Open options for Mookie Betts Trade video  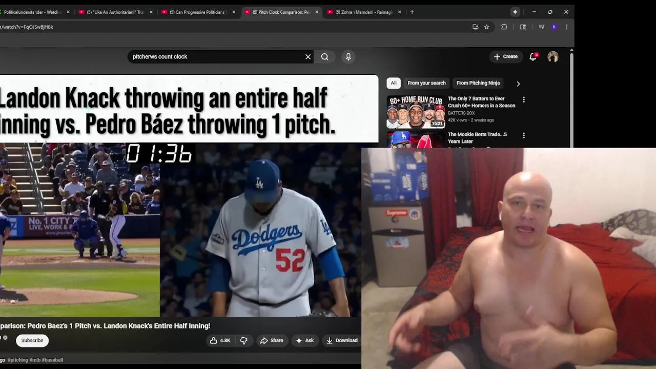pyautogui.click(x=523, y=135)
